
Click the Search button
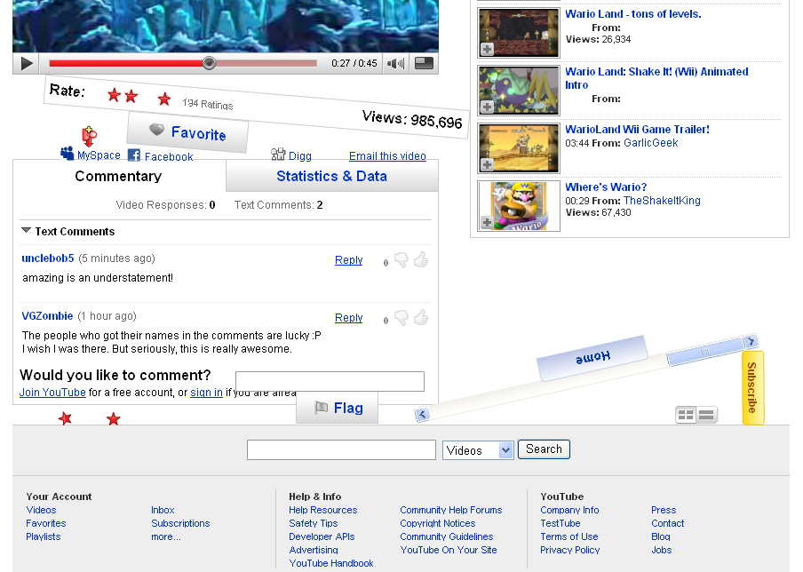click(x=544, y=449)
